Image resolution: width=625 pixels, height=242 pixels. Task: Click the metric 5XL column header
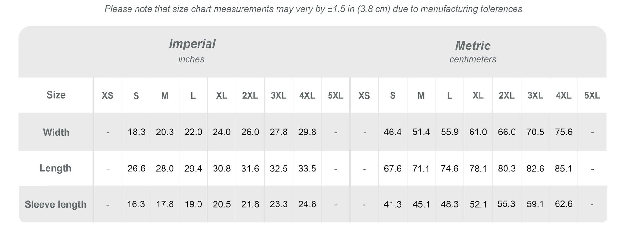click(592, 96)
